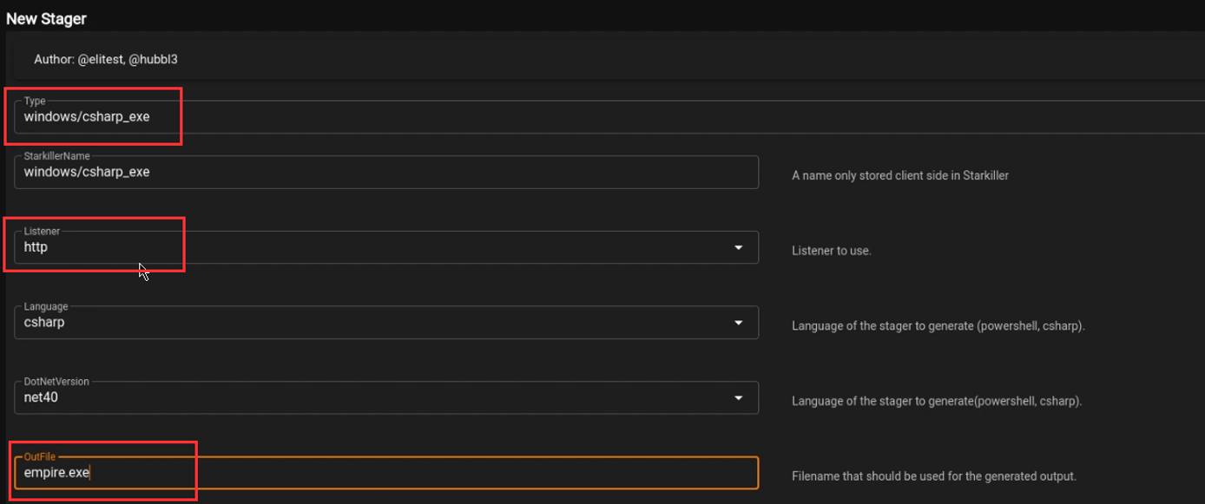1205x504 pixels.
Task: Click the Language field label
Action: [x=44, y=306]
